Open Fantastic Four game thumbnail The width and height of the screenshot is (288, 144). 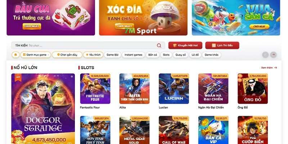tap(95, 89)
